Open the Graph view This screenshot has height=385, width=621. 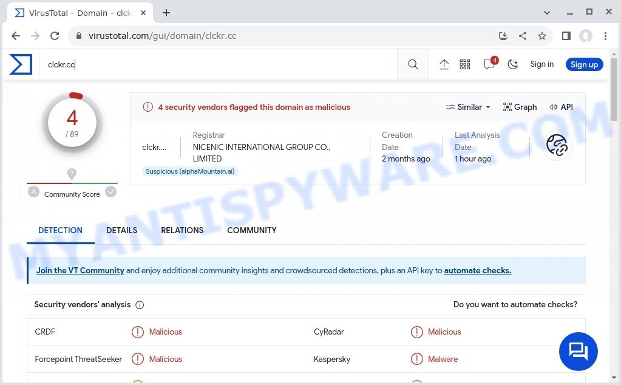click(520, 107)
